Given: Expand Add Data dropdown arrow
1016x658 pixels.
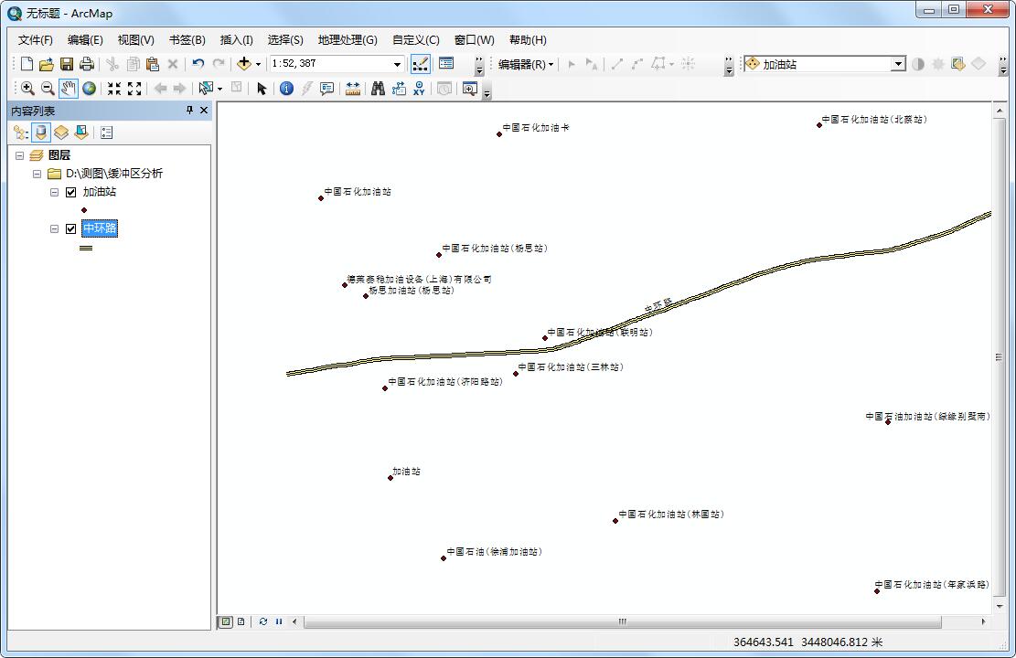Looking at the screenshot, I should pyautogui.click(x=259, y=64).
